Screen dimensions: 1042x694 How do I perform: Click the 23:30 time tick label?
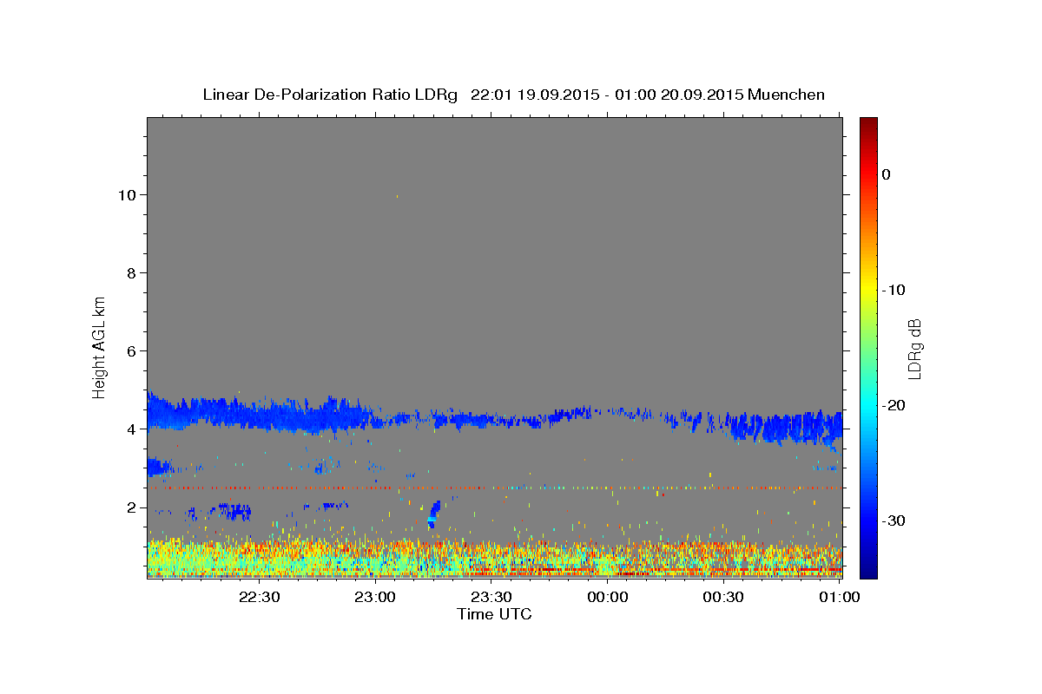tap(491, 597)
